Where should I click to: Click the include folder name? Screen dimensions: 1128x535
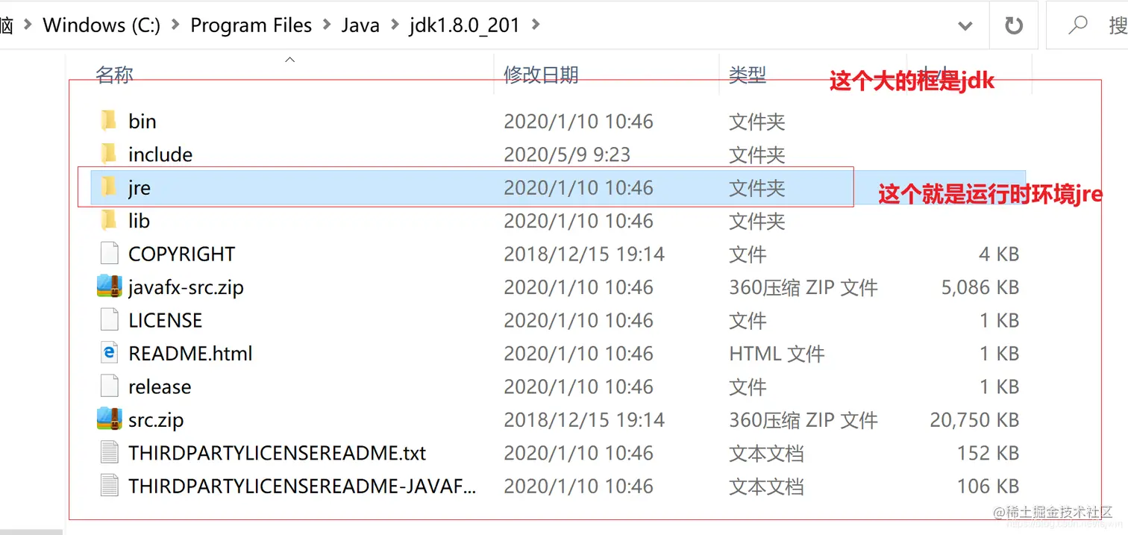pos(160,154)
